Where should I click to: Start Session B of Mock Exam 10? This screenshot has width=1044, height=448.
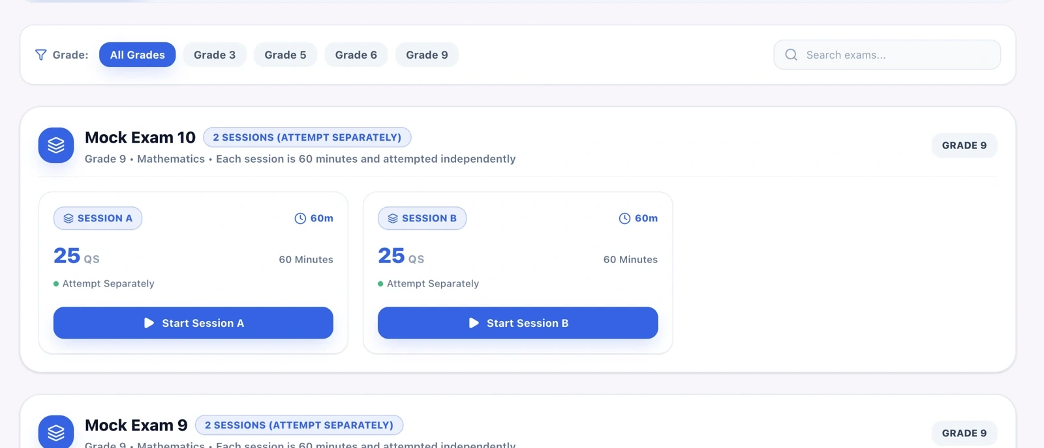pos(518,323)
